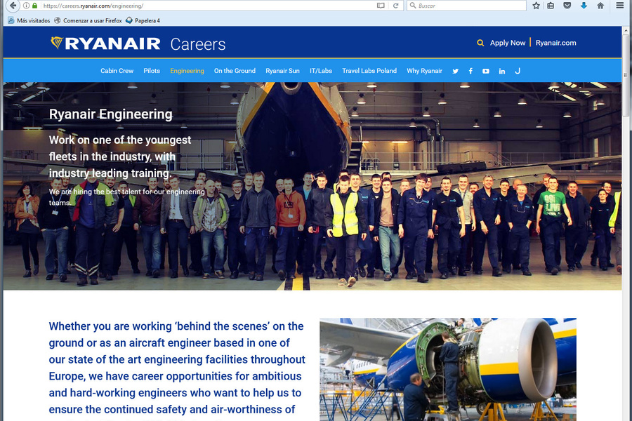Image resolution: width=632 pixels, height=421 pixels.
Task: Open the Pilots menu item
Action: tap(152, 71)
